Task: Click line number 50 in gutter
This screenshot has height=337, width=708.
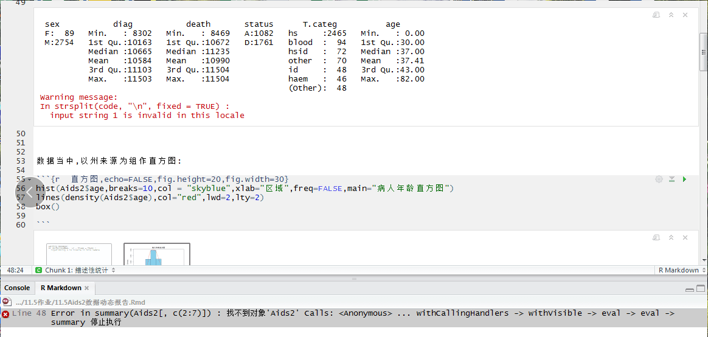Action: [21, 134]
